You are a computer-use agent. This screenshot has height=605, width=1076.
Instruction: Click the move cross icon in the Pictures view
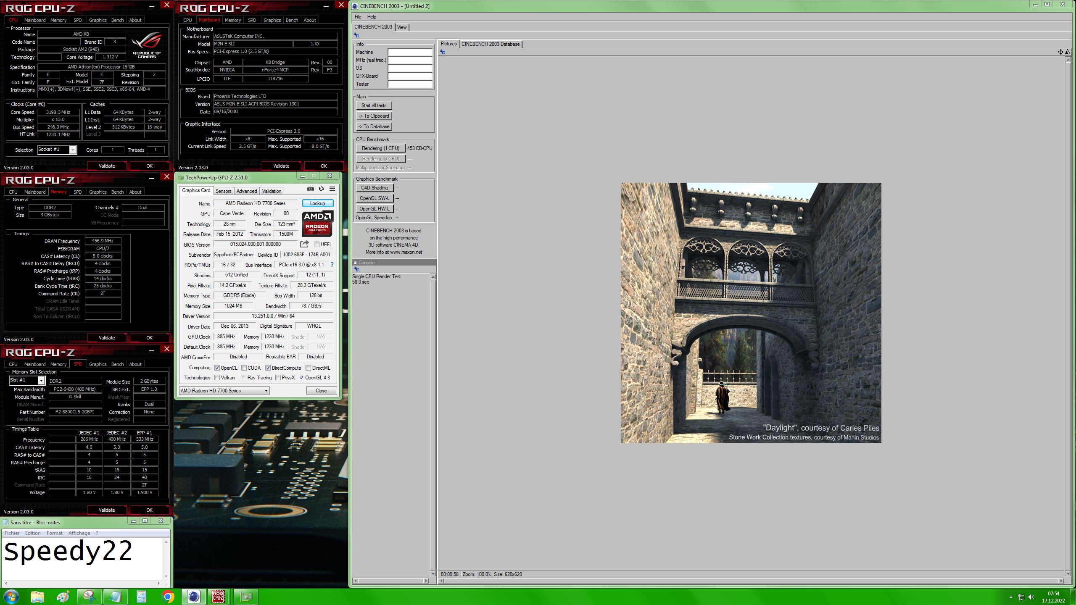[x=1060, y=52]
